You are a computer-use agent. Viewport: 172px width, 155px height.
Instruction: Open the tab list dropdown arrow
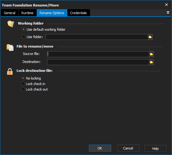click(x=168, y=13)
